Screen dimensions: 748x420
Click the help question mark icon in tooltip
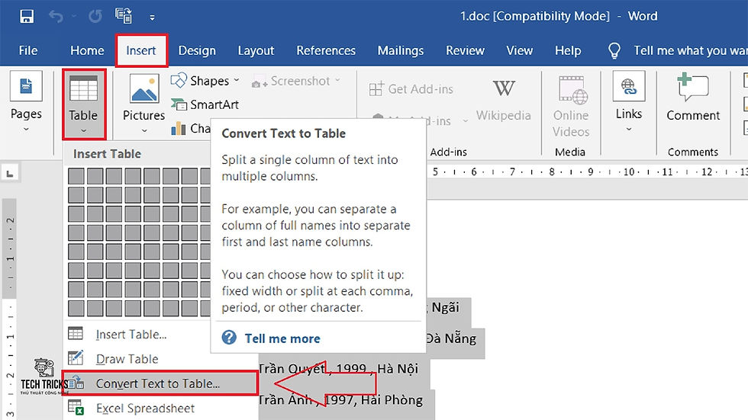pyautogui.click(x=229, y=338)
